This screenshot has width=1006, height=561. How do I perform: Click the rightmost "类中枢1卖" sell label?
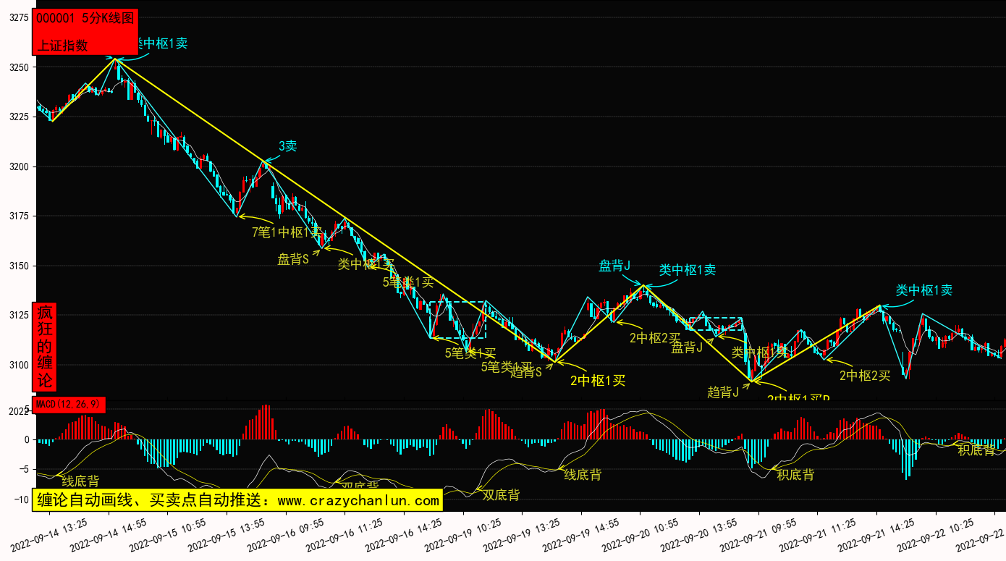(x=924, y=290)
